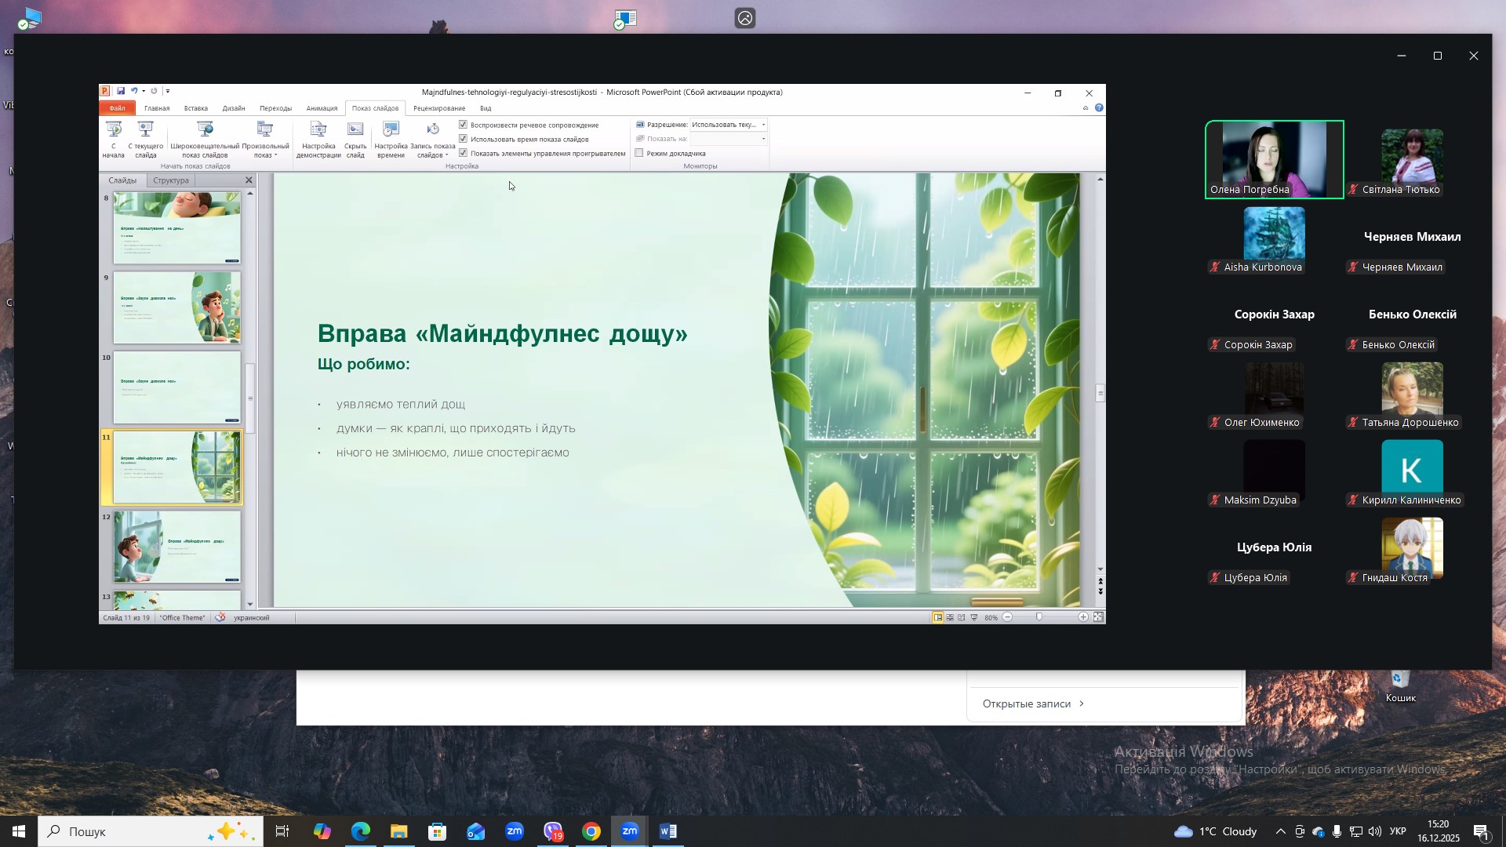1506x847 pixels.
Task: Open the Анимация ribbon tab
Action: [322, 108]
